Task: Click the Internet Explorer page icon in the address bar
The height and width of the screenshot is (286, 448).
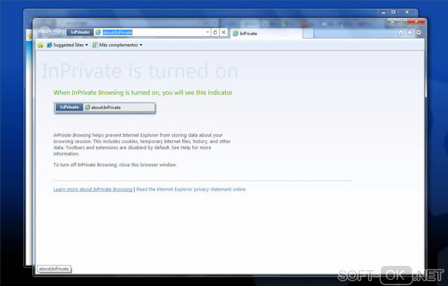Action: click(x=98, y=32)
